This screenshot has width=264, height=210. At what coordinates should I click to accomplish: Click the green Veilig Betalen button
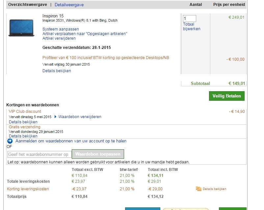[226, 96]
